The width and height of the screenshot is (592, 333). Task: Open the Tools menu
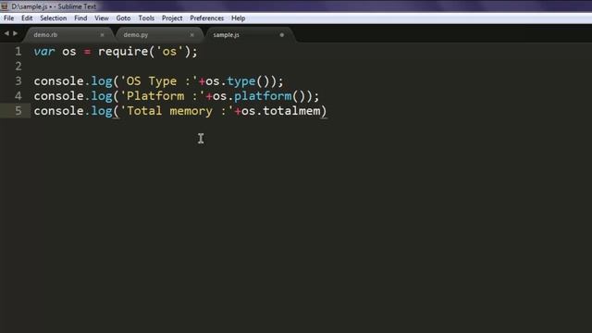pos(146,18)
